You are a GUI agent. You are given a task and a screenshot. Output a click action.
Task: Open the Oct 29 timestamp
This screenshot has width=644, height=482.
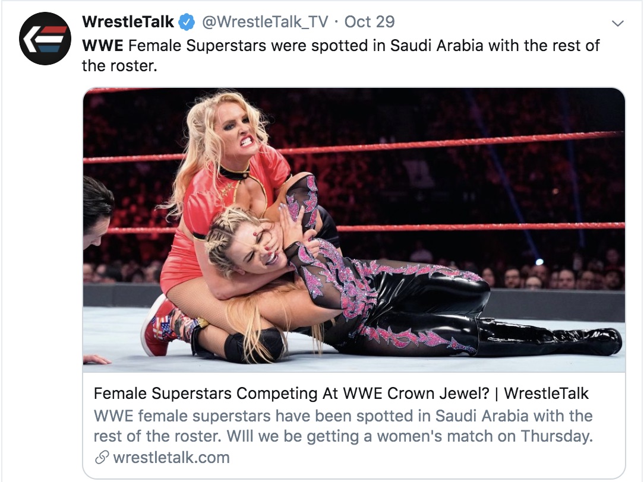pos(370,22)
